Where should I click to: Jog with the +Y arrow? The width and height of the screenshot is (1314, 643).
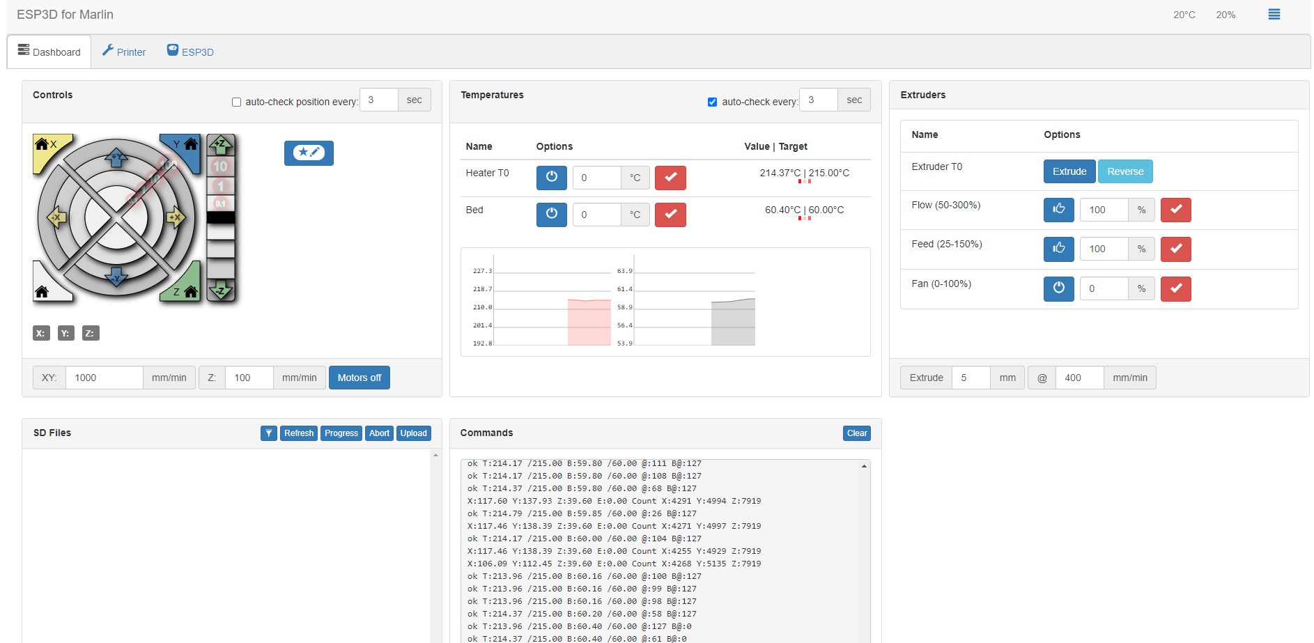[x=116, y=157]
